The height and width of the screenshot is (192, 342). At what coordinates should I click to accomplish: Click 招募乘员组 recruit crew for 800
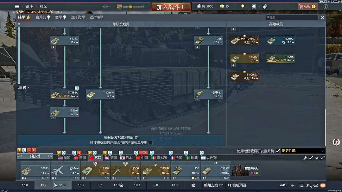pyautogui.click(x=246, y=171)
